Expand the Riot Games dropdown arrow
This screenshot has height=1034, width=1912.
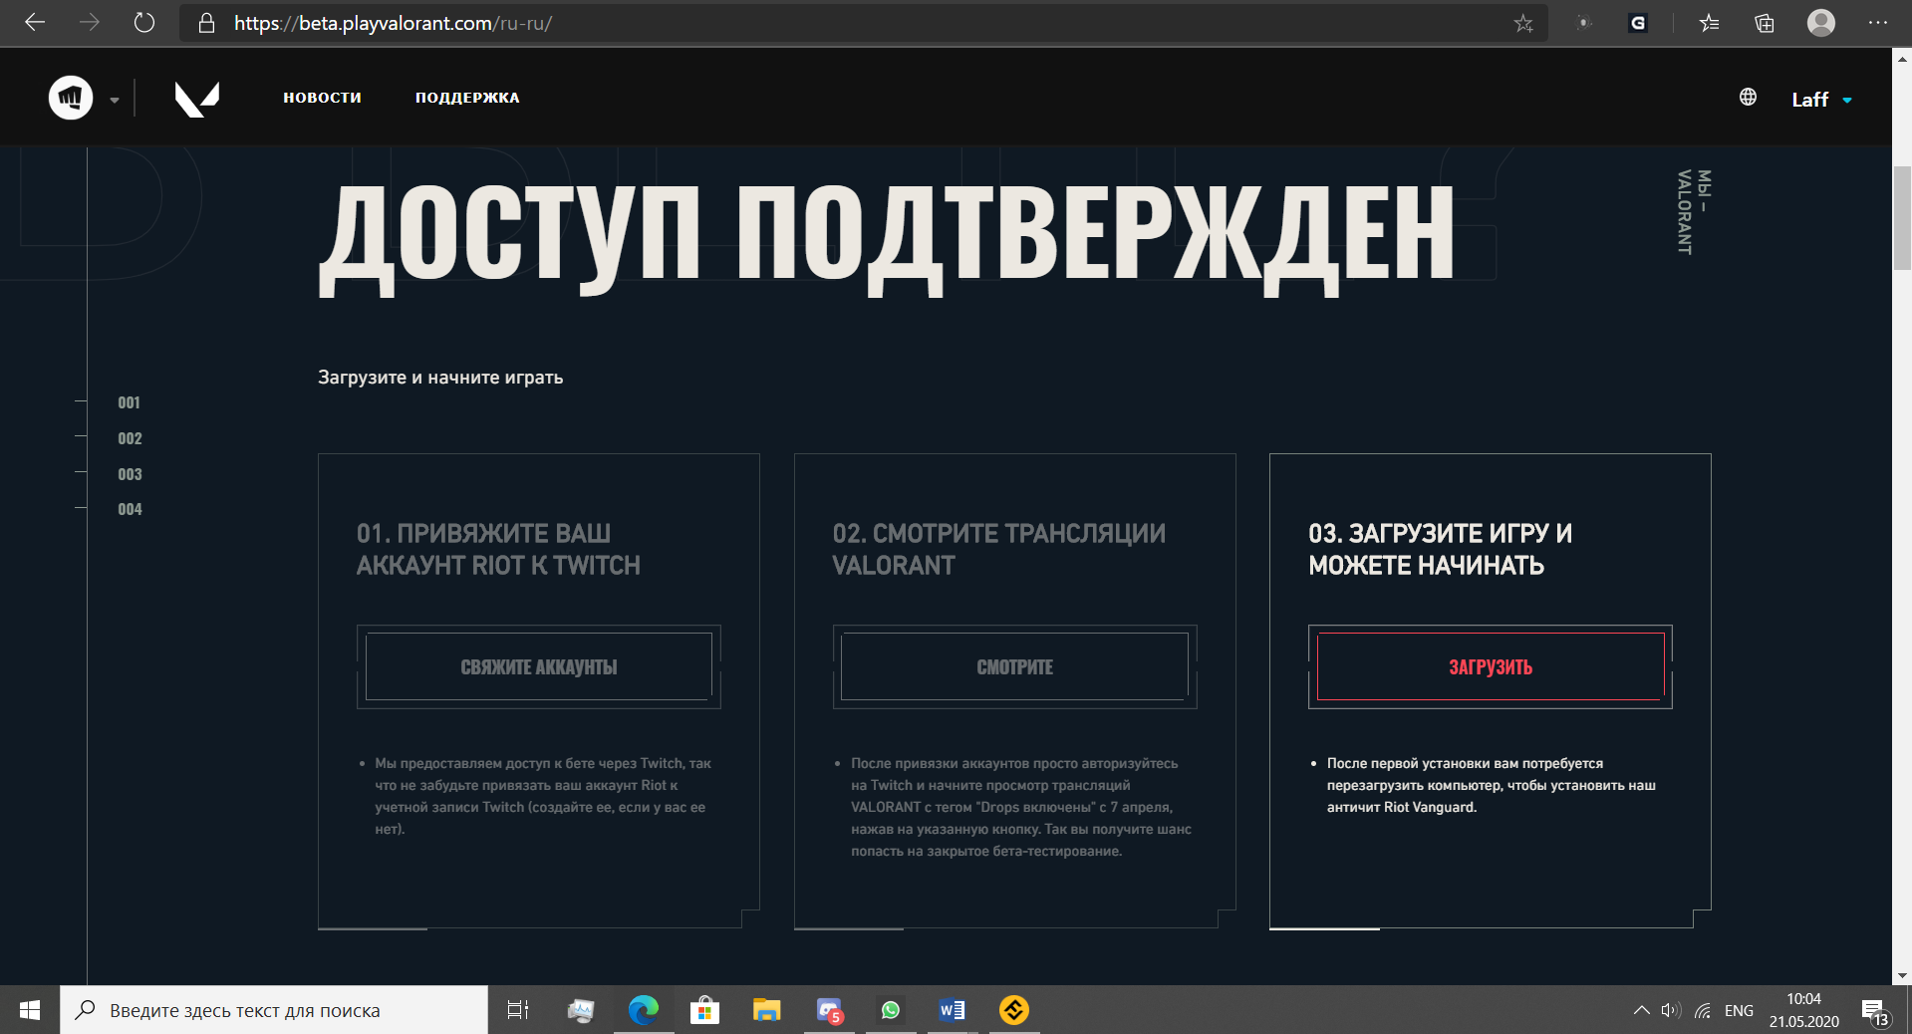[x=115, y=100]
